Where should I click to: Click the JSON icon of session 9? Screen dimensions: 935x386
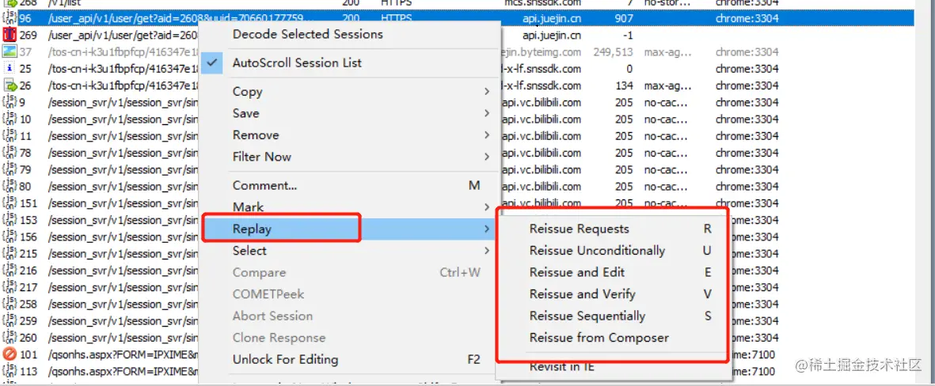point(9,102)
